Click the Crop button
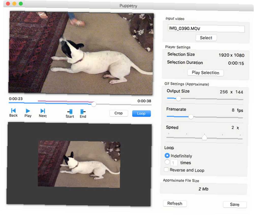The width and height of the screenshot is (254, 215). 119,113
